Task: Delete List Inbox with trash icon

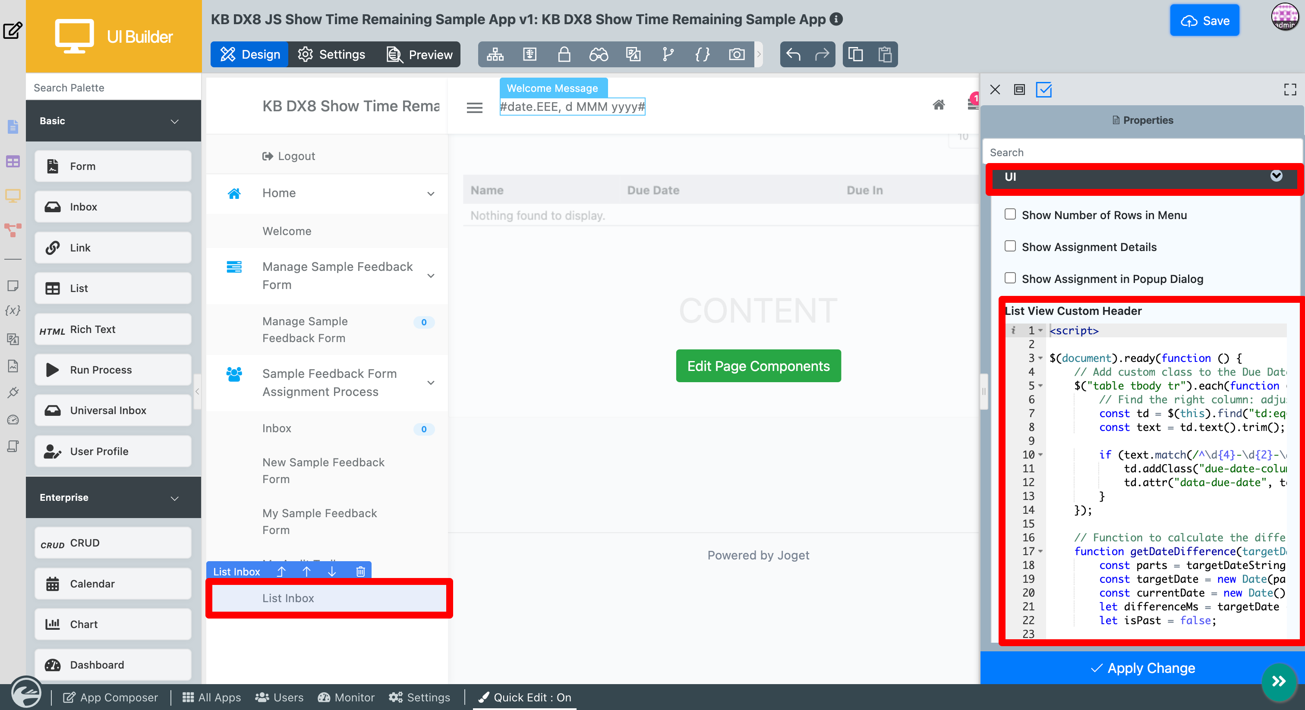Action: 360,571
